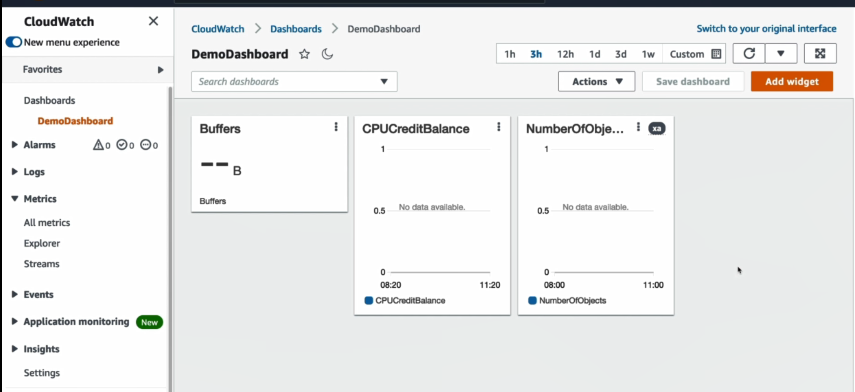Open CloudWatch Settings
The width and height of the screenshot is (855, 392).
(x=41, y=373)
